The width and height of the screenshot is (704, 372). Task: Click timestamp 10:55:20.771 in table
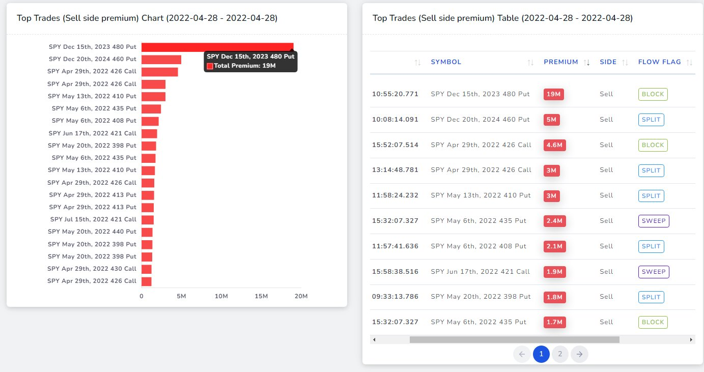coord(395,94)
